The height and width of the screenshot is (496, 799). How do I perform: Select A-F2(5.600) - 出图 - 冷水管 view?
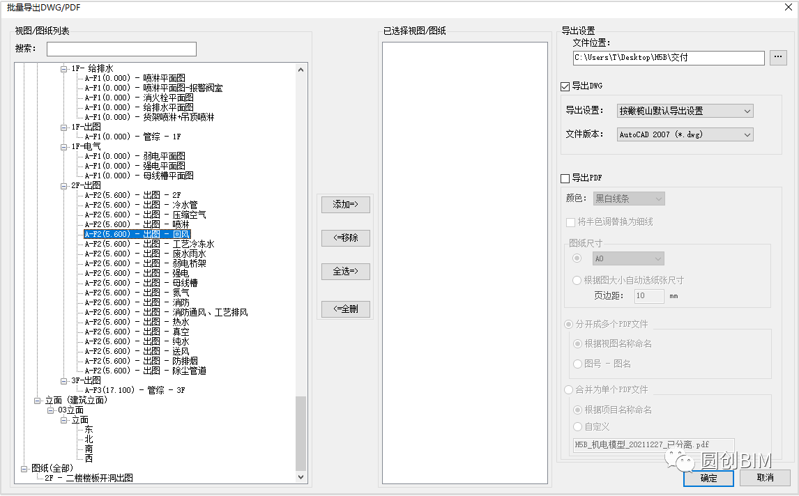click(141, 206)
